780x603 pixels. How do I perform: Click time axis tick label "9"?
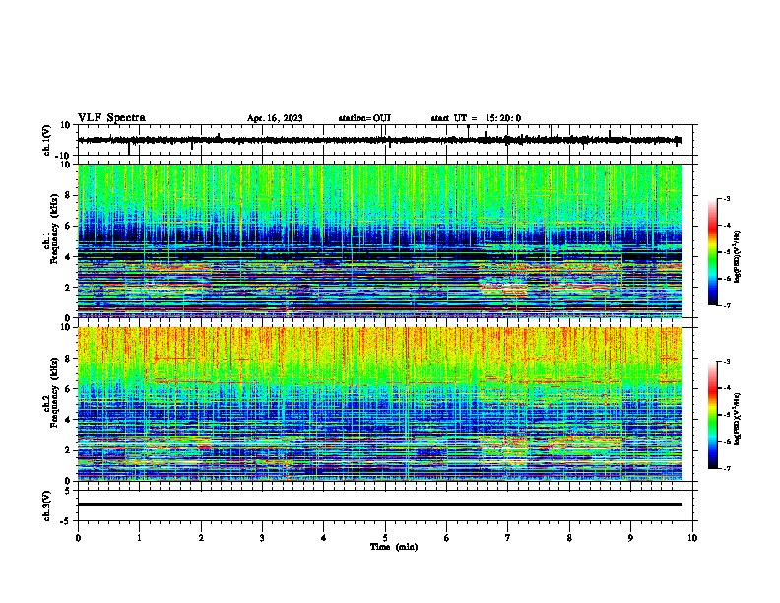[x=630, y=538]
